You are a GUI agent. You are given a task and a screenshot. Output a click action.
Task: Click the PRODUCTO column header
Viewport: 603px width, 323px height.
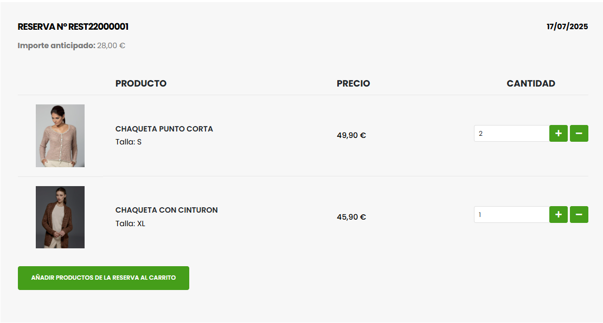(x=141, y=83)
